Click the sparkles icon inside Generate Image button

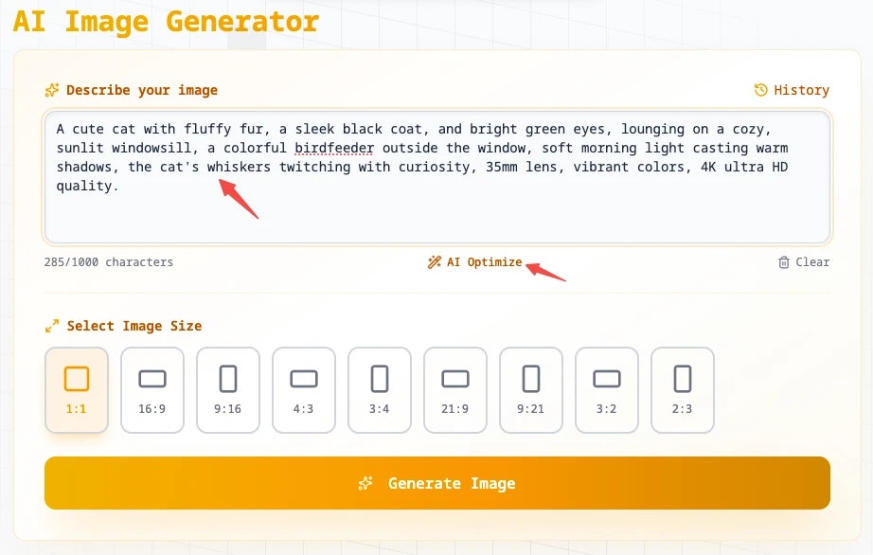pos(366,483)
